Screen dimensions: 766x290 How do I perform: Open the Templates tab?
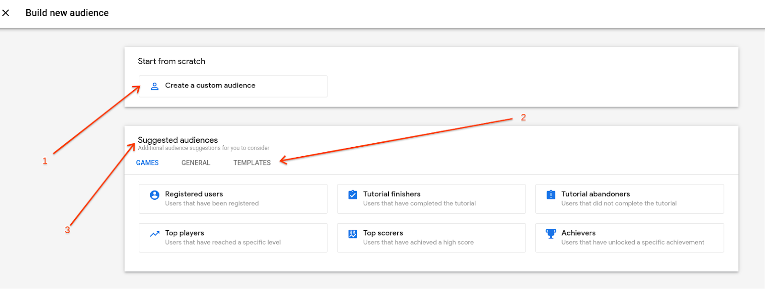coord(252,163)
